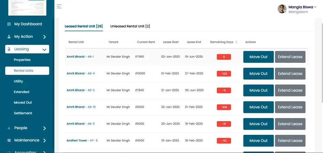The height and width of the screenshot is (153, 323).
Task: Click the Maintenance tools icon
Action: point(9,140)
